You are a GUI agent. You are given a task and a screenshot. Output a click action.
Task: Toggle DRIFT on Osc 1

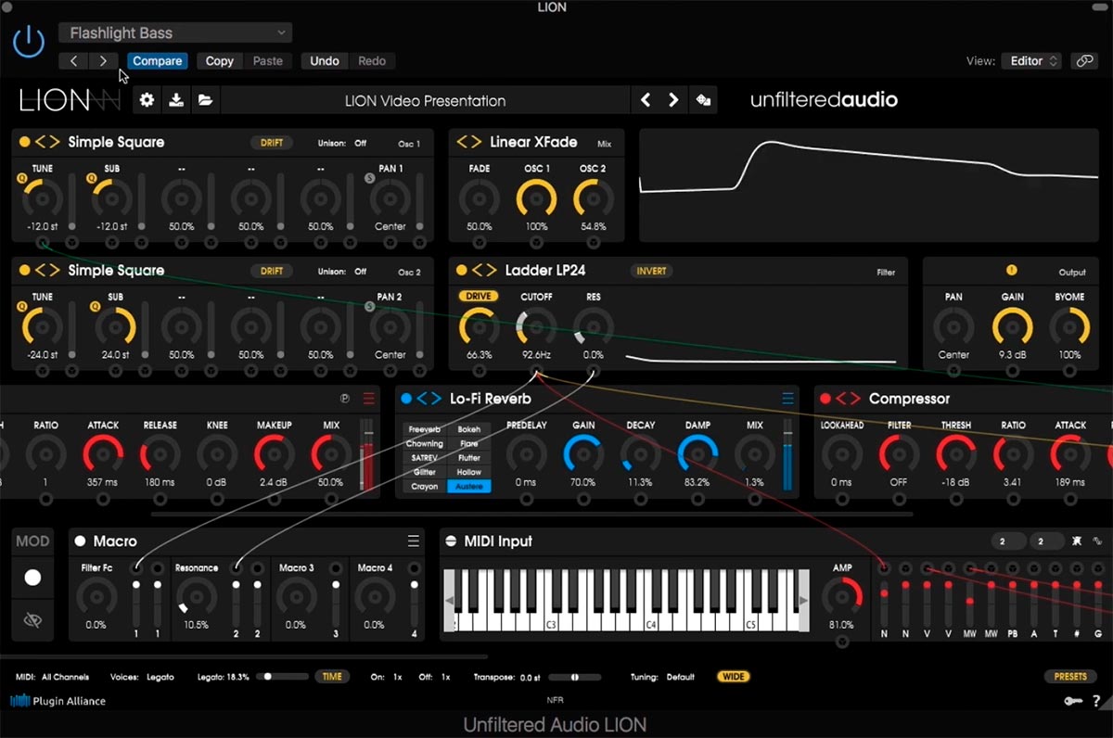272,143
